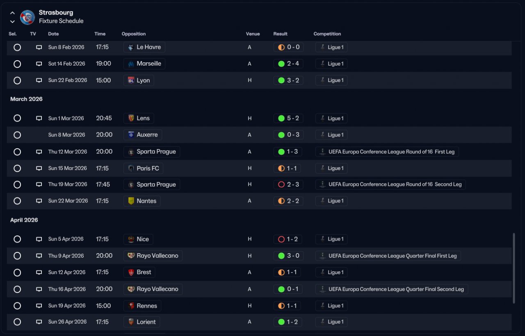Click the up chevron beside Strasbourg

point(12,13)
